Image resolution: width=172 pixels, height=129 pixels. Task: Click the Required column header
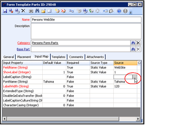(x=78, y=63)
